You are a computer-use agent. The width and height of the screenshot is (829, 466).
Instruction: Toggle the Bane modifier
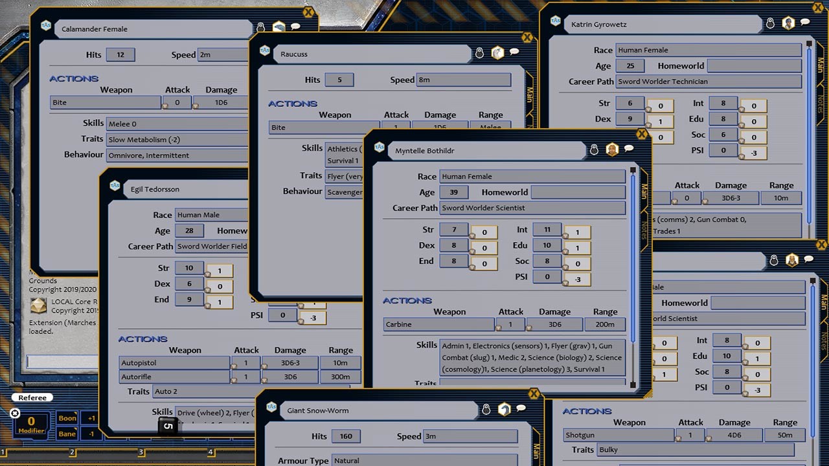(x=67, y=433)
